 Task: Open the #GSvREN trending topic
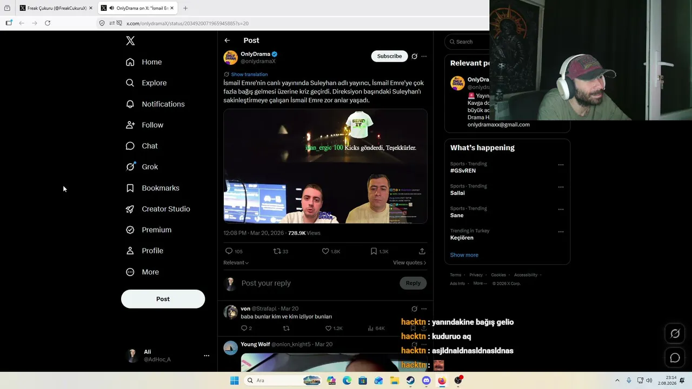[463, 171]
